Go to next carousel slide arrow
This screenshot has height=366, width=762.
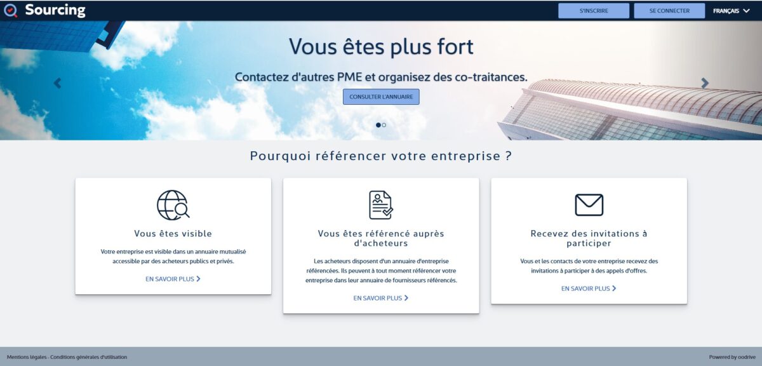pos(705,83)
